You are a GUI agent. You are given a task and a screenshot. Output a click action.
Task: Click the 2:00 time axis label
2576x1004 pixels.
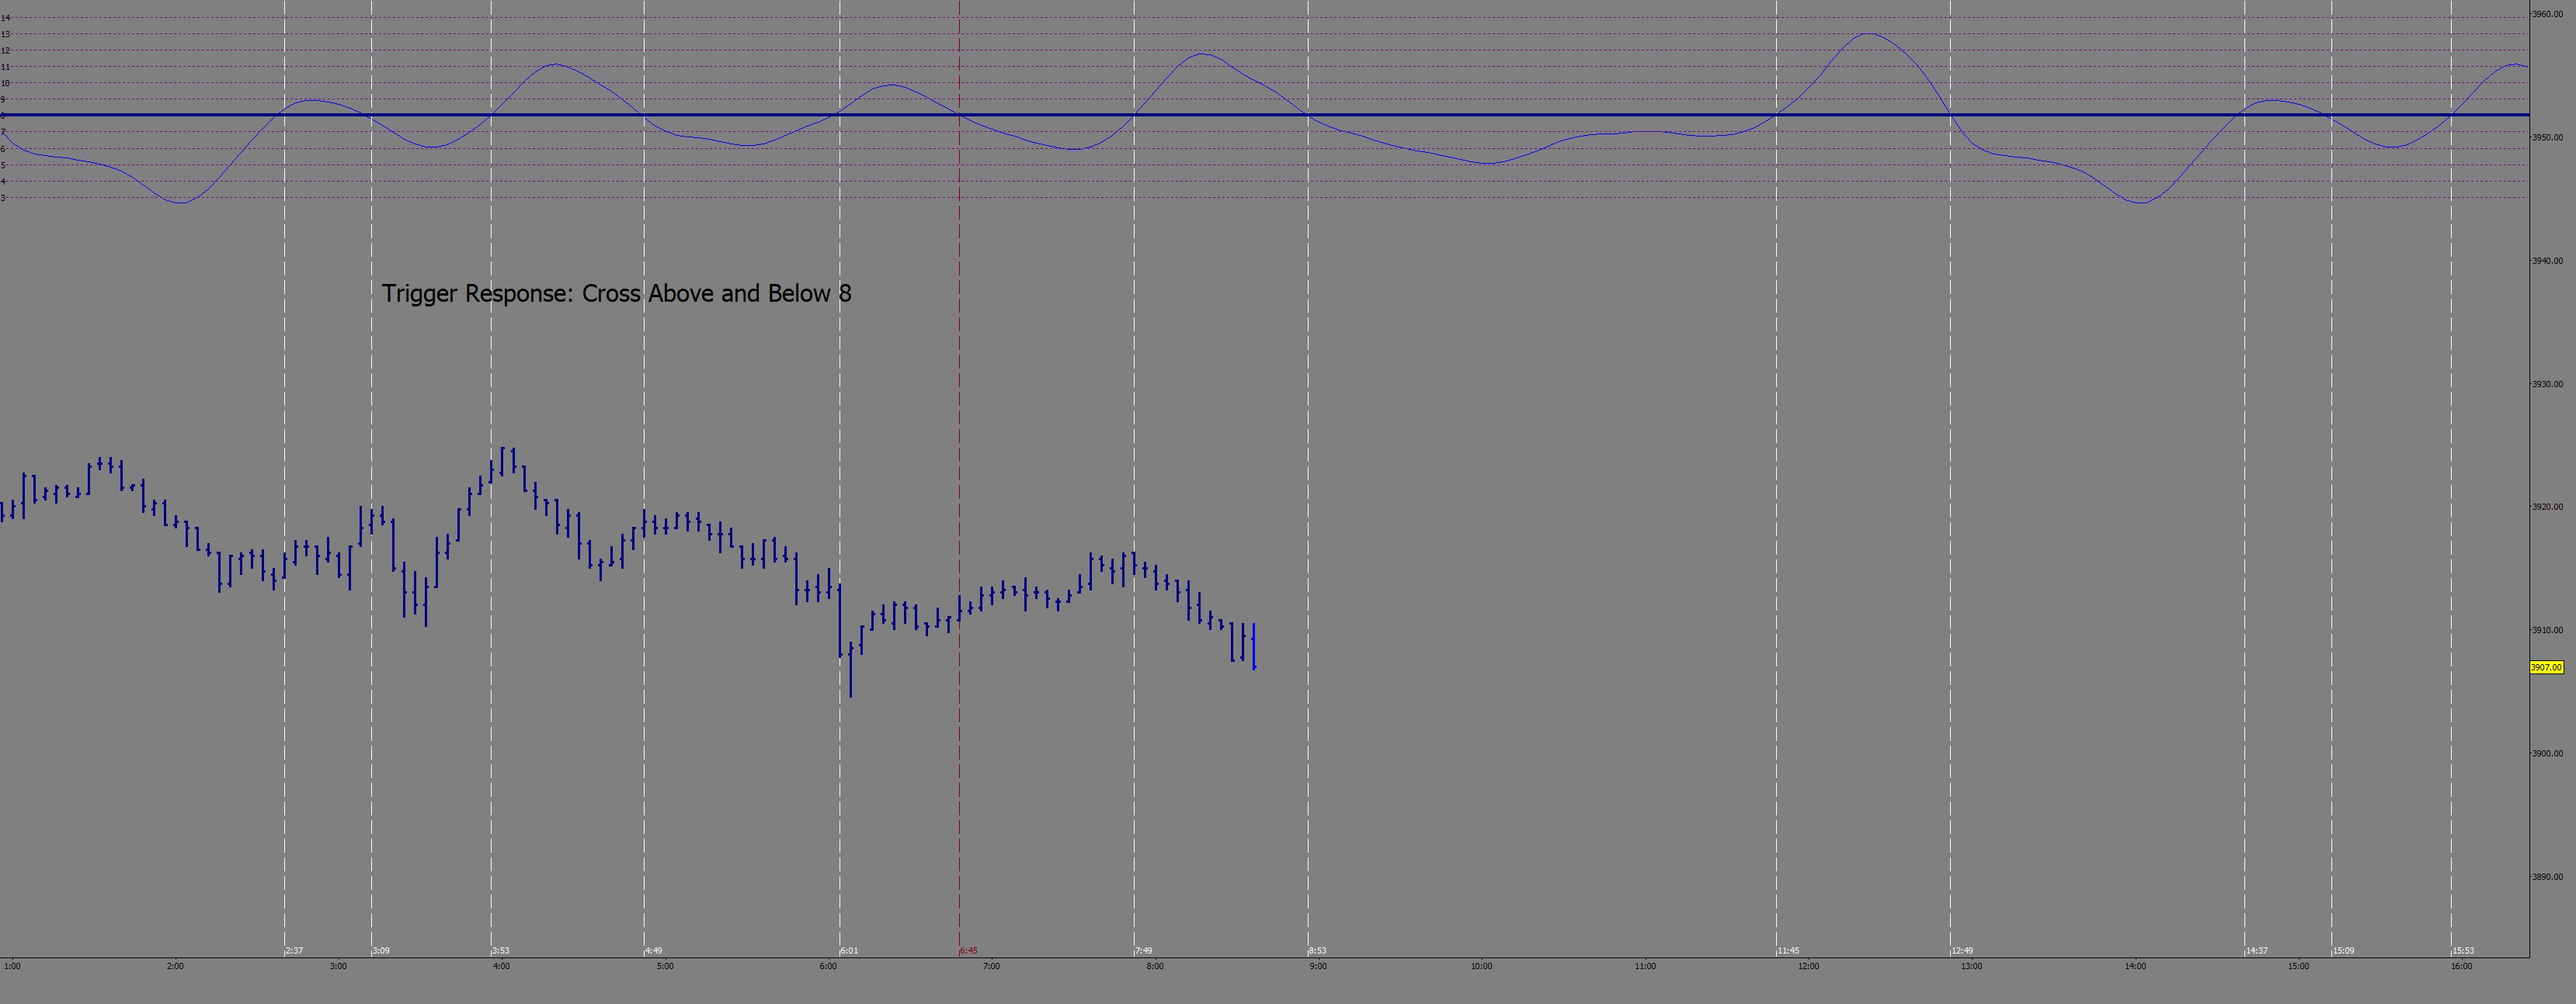coord(175,966)
